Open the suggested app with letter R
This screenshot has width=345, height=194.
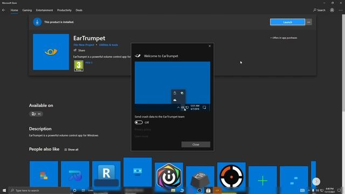[x=107, y=174]
